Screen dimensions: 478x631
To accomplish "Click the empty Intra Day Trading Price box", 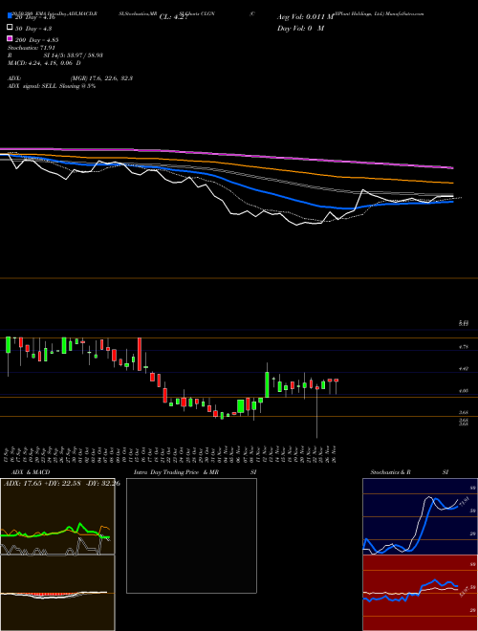I will pos(191,535).
